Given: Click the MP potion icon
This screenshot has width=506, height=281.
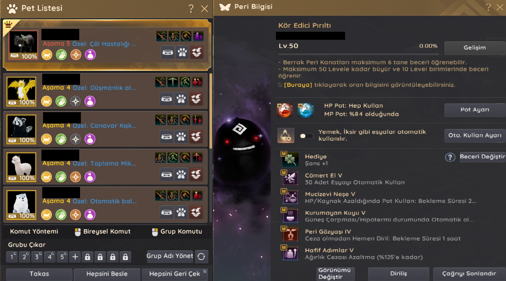Looking at the screenshot, I should pos(306,110).
